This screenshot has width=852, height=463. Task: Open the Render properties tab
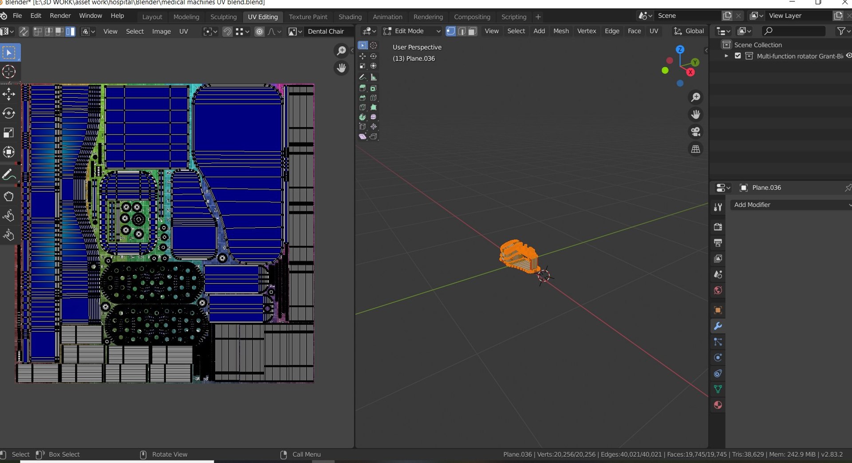(718, 227)
